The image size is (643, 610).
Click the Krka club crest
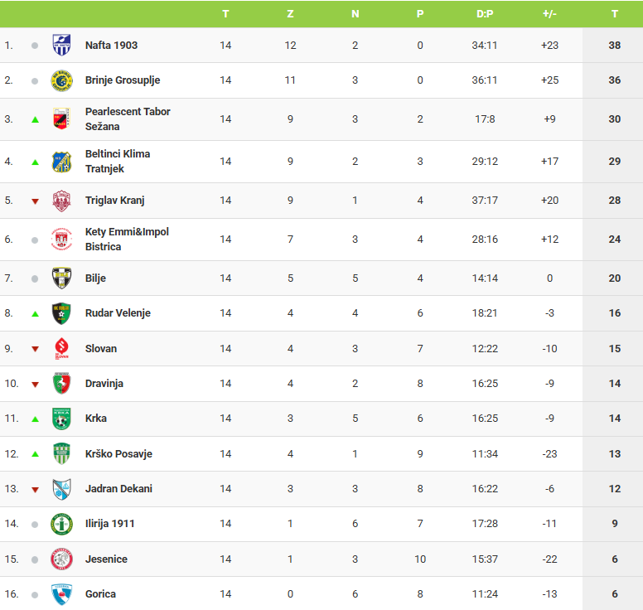coord(61,419)
